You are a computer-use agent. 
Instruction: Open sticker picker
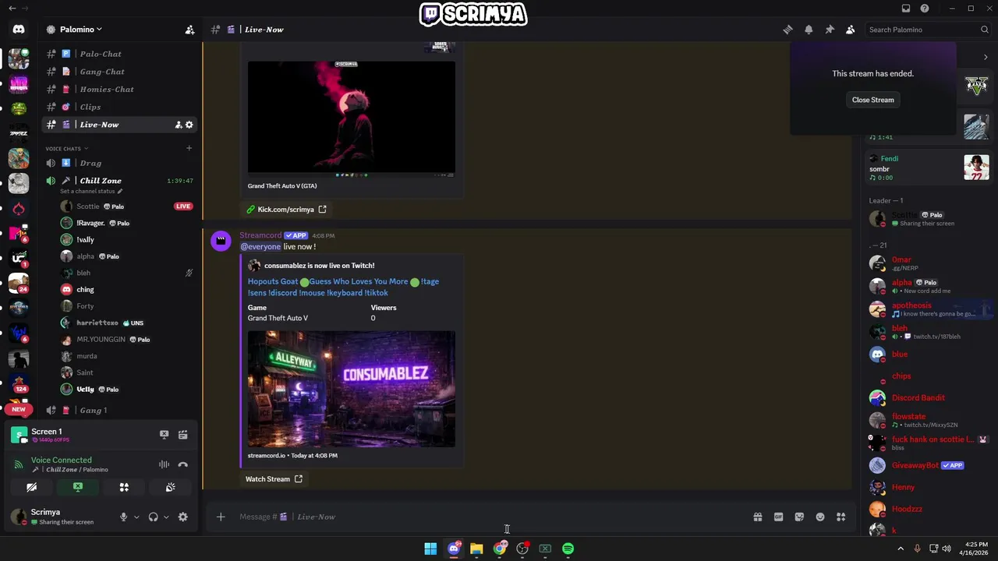(x=799, y=517)
